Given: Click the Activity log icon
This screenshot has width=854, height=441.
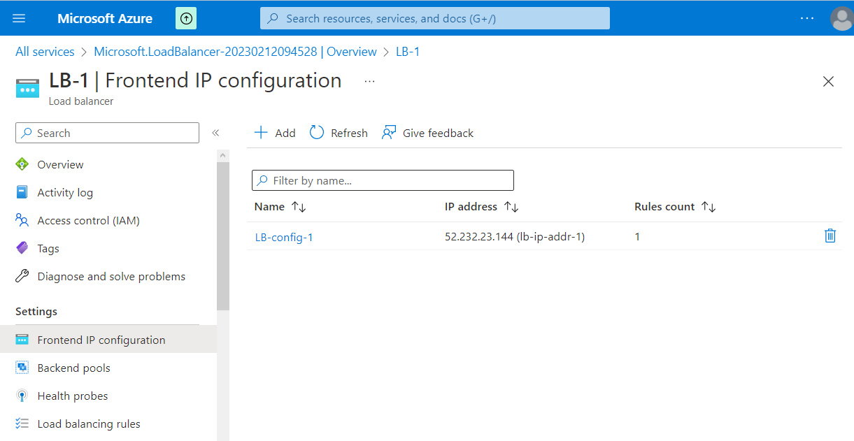Looking at the screenshot, I should click(x=22, y=192).
